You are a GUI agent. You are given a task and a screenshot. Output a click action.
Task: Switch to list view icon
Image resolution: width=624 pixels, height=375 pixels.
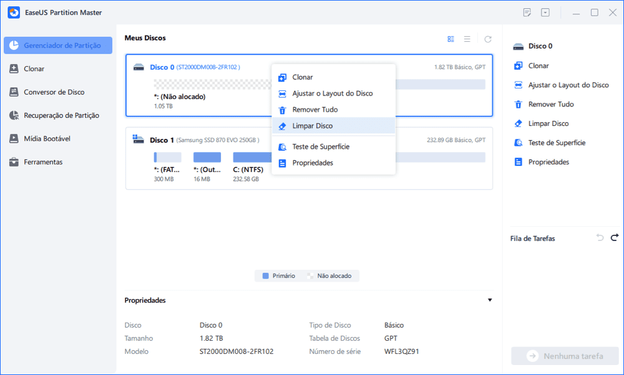[467, 39]
